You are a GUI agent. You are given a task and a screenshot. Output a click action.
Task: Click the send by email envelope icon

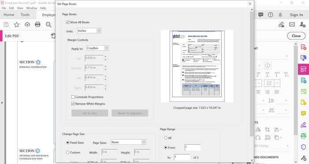coord(292,24)
